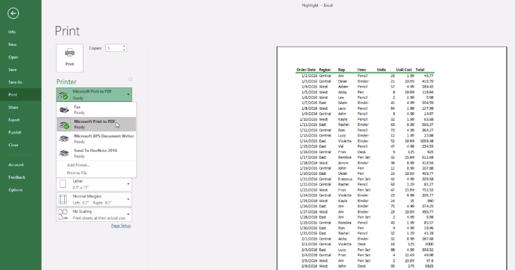Image resolution: width=515 pixels, height=270 pixels.
Task: Open the Options menu item
Action: point(15,190)
